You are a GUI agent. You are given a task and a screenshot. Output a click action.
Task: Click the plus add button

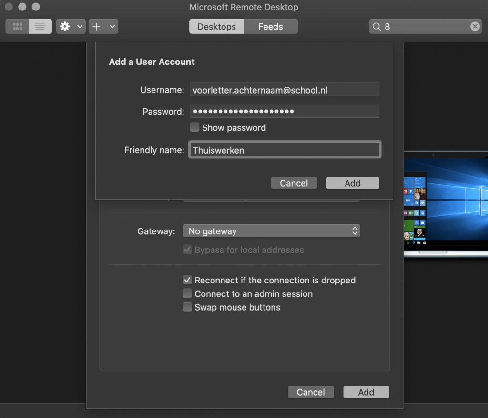pyautogui.click(x=96, y=27)
